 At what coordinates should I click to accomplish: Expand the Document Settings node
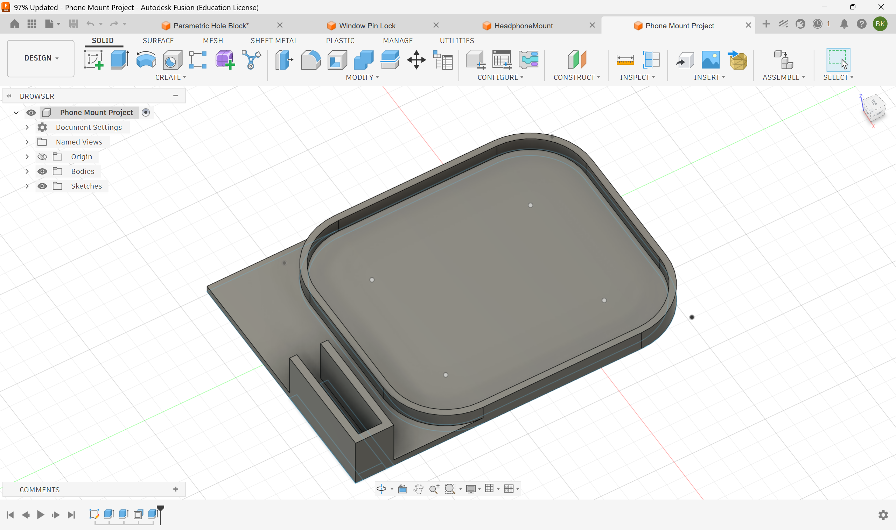27,127
